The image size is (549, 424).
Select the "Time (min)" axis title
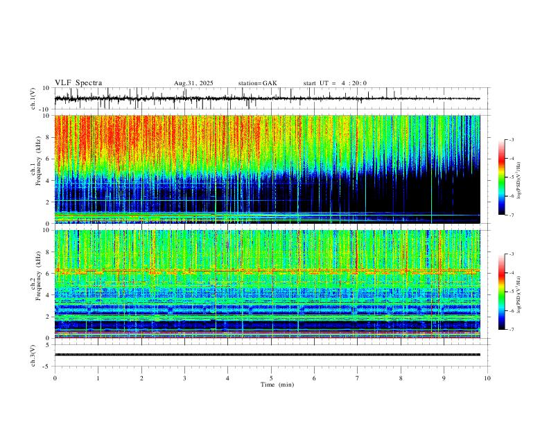pyautogui.click(x=277, y=385)
